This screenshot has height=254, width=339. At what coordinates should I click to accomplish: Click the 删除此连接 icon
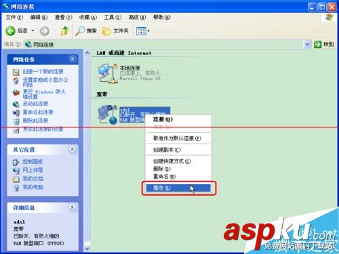click(16, 121)
